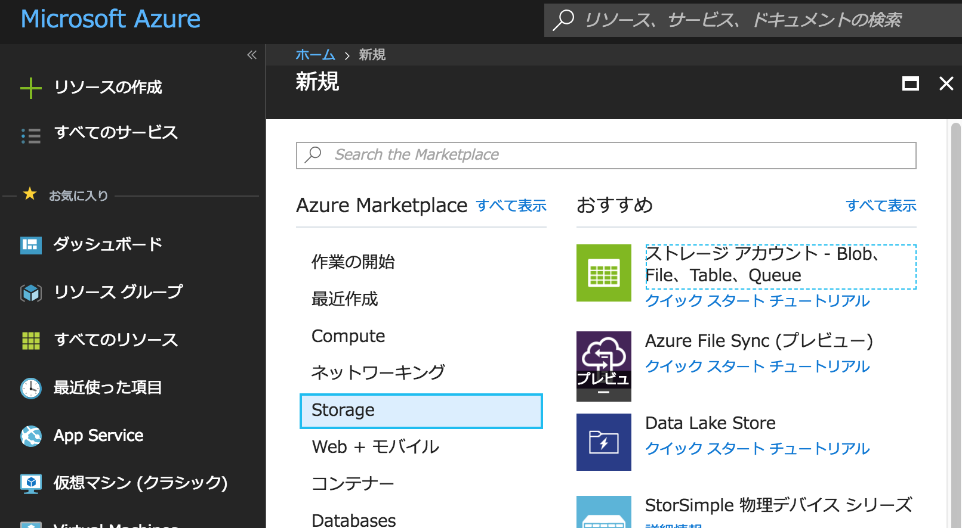
Task: Maximize the 新規 blade
Action: click(911, 83)
